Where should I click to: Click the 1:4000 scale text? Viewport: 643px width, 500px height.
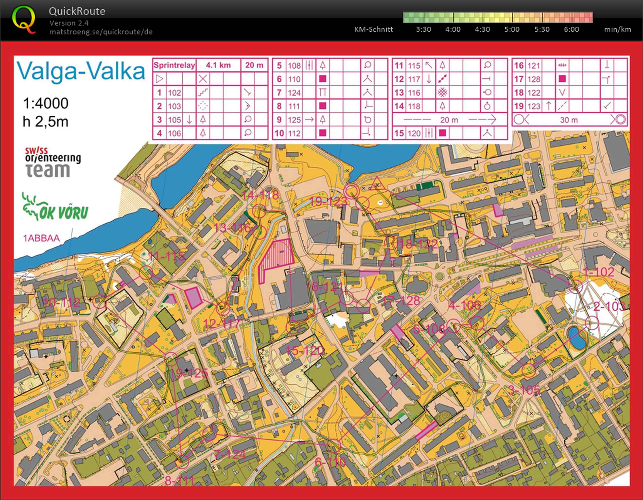46,103
